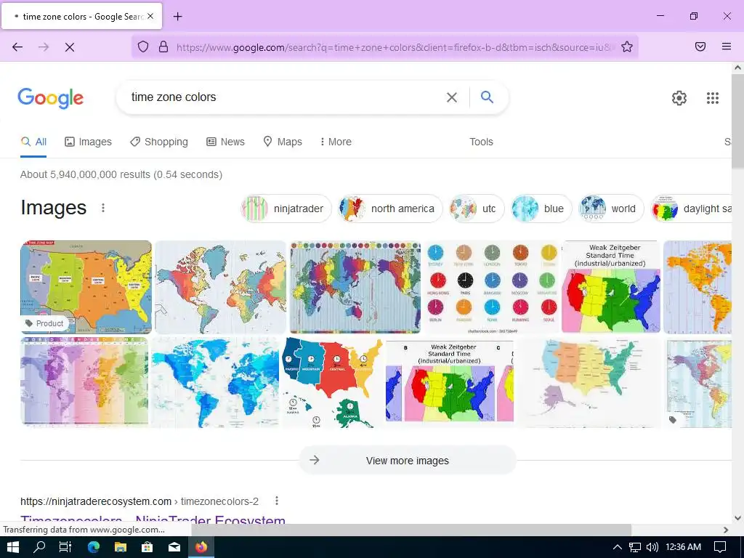The height and width of the screenshot is (558, 744).
Task: Select the north america filter chip
Action: click(x=390, y=209)
